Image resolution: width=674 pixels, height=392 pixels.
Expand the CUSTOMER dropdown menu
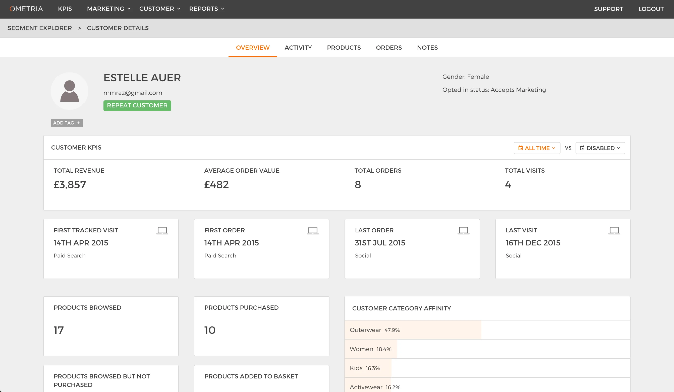(x=159, y=9)
